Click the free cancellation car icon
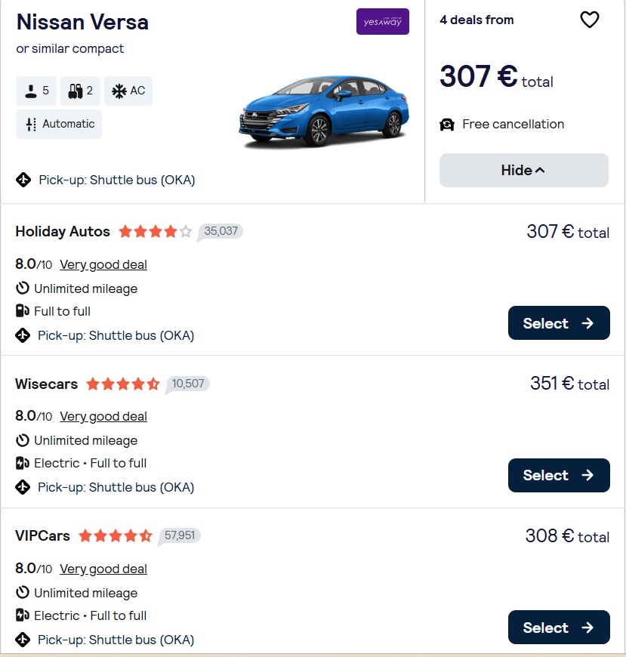 [447, 125]
